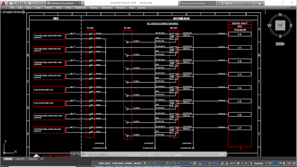Click the Redo arrow icon
This screenshot has width=297, height=167.
coord(41,3)
